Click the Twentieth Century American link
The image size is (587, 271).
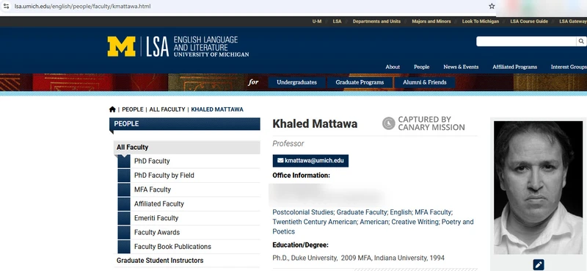pyautogui.click(x=315, y=222)
